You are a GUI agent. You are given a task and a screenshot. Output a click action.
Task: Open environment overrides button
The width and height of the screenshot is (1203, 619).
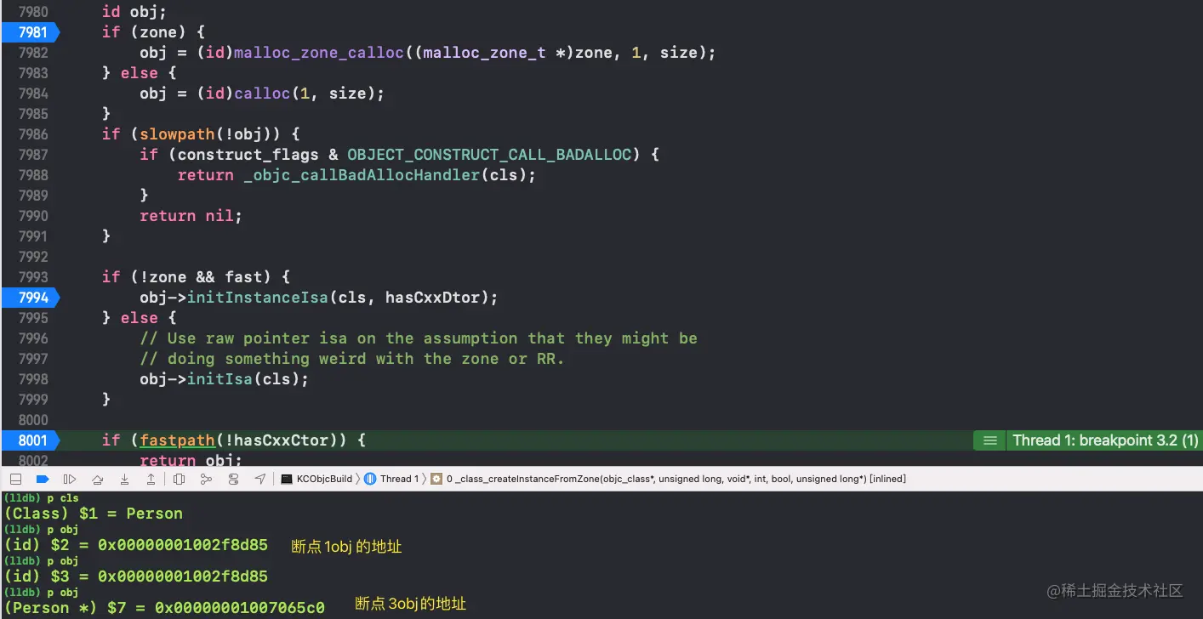click(x=233, y=479)
